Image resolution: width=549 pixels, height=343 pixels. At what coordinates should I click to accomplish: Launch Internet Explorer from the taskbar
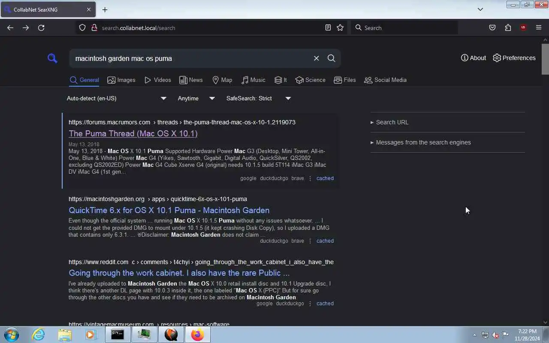coord(38,334)
